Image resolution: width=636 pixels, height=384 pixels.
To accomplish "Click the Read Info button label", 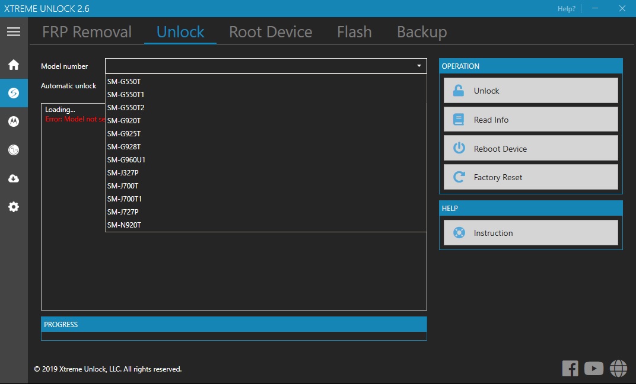I will tap(491, 120).
